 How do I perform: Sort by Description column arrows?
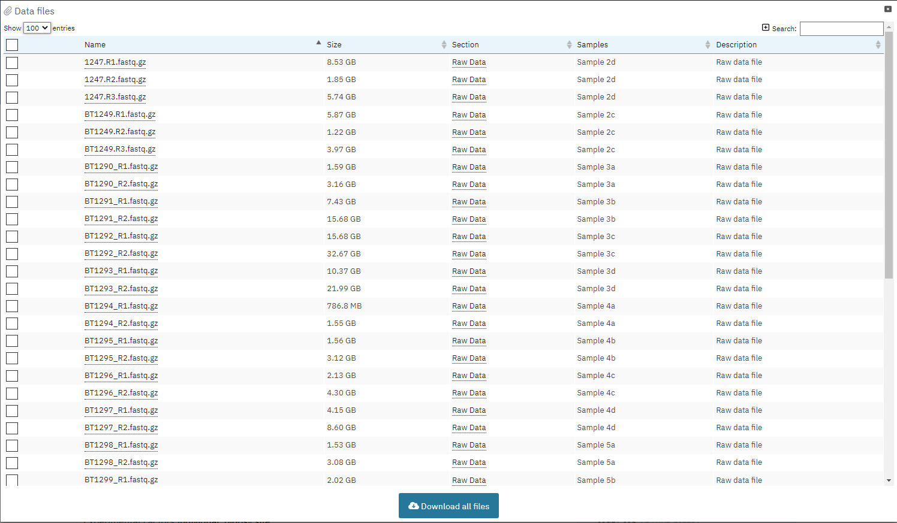coord(878,45)
